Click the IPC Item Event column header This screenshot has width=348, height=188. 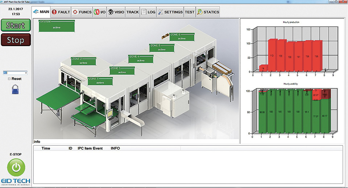pos(90,148)
